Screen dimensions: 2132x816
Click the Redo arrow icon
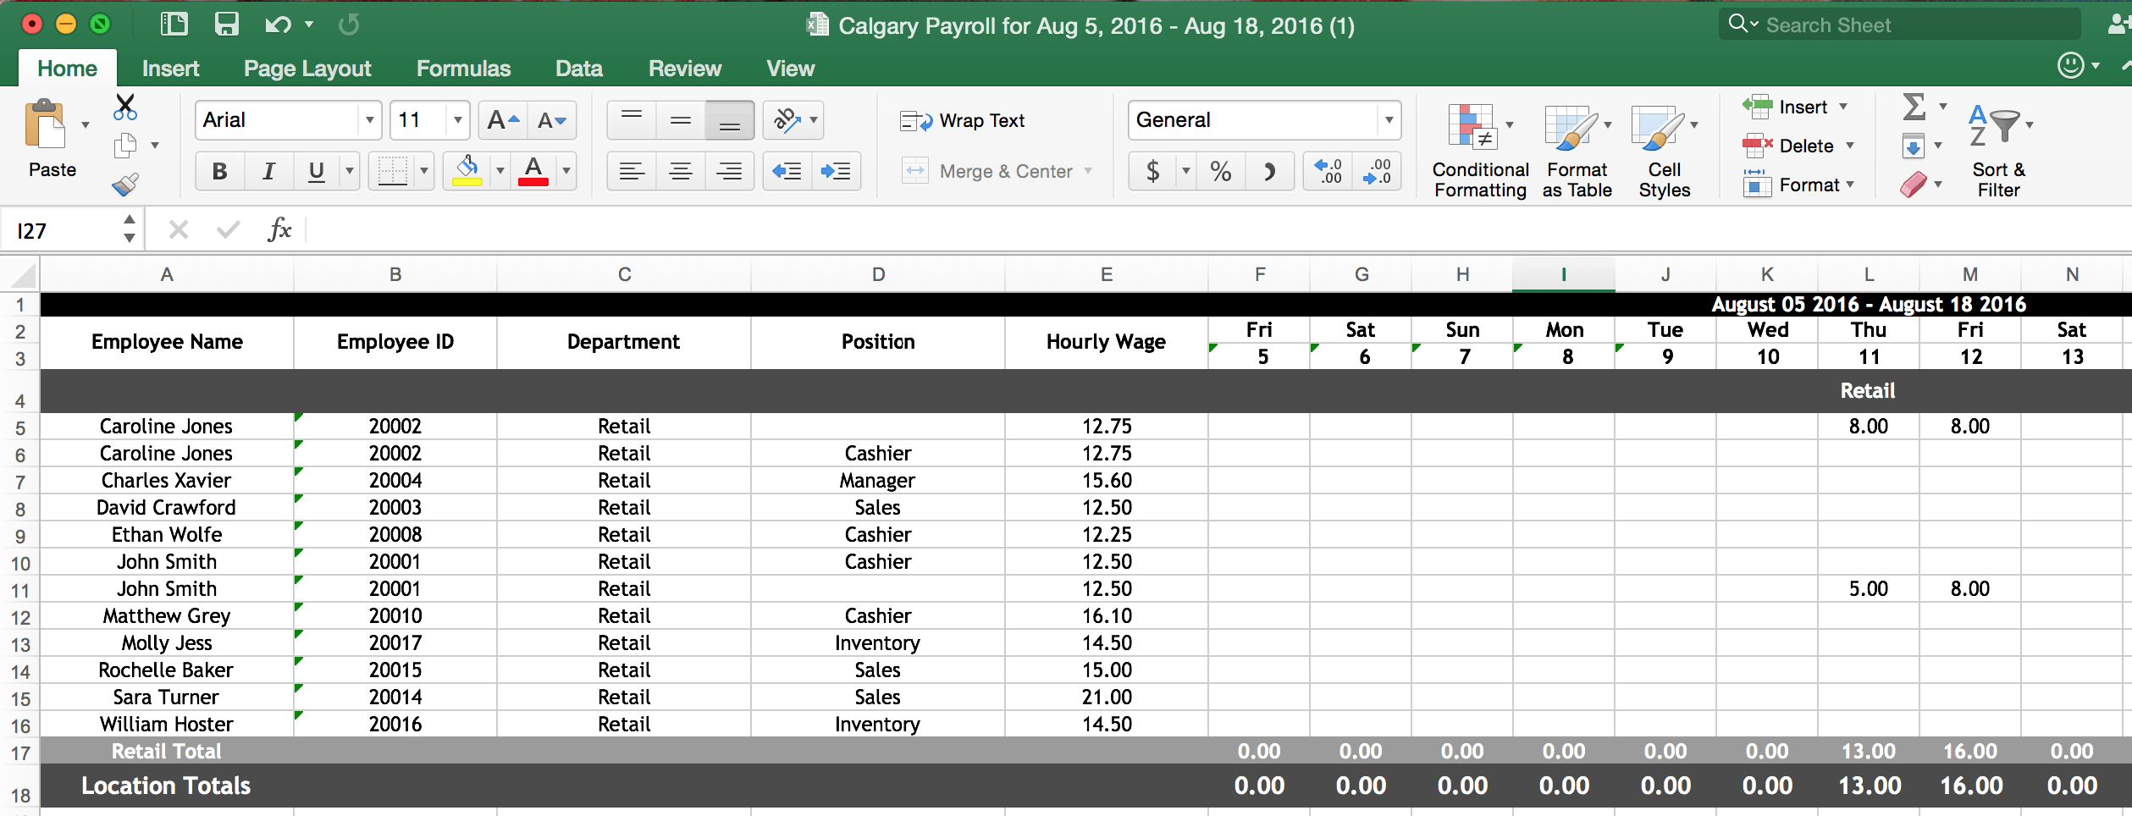[348, 25]
